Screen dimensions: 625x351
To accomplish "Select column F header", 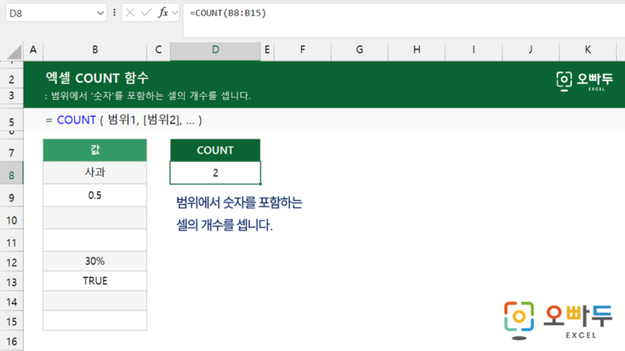I will (303, 50).
